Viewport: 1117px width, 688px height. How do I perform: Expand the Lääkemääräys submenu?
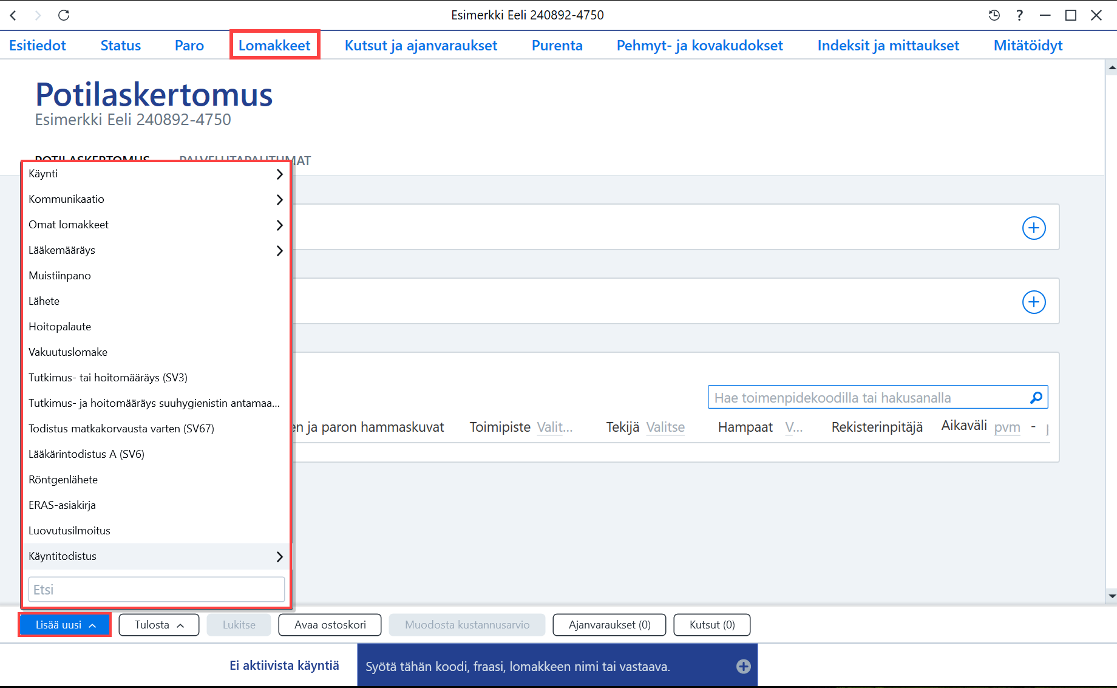pos(156,250)
